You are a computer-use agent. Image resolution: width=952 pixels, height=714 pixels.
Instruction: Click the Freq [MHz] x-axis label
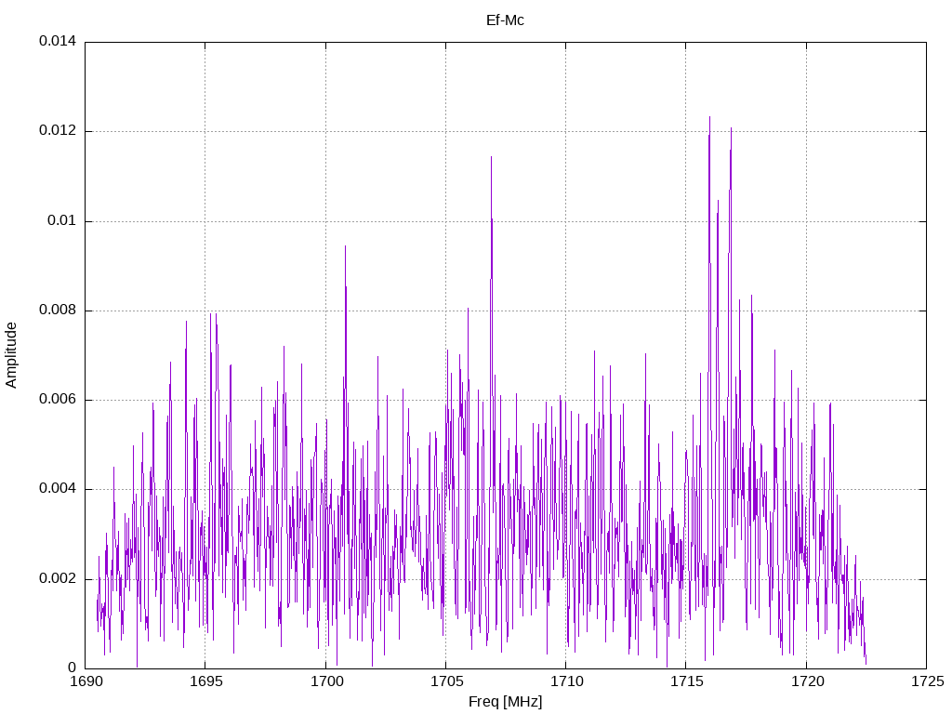(505, 702)
